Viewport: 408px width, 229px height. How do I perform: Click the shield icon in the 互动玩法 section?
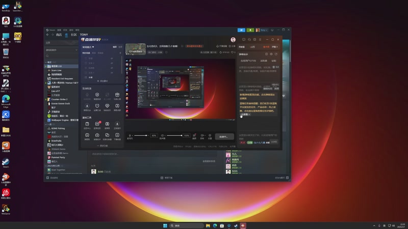(97, 95)
